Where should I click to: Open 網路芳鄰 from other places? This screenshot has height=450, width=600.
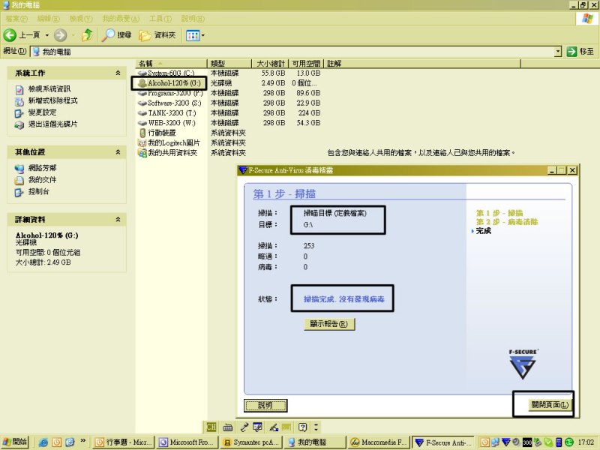pos(42,167)
